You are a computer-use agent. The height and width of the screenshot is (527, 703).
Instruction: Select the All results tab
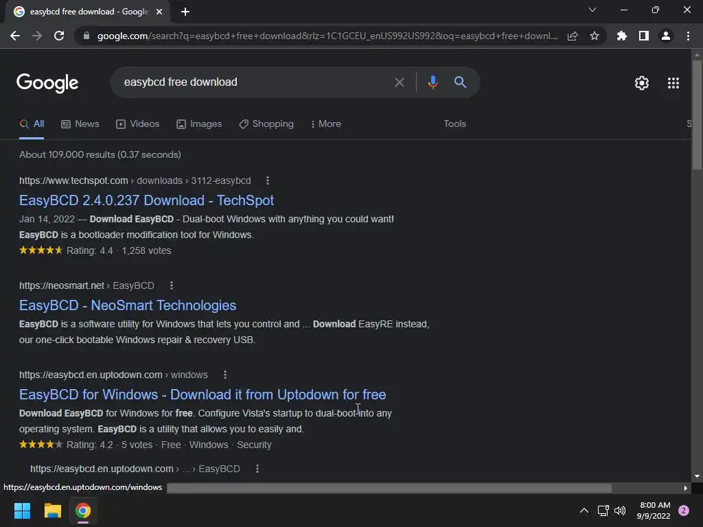(32, 124)
